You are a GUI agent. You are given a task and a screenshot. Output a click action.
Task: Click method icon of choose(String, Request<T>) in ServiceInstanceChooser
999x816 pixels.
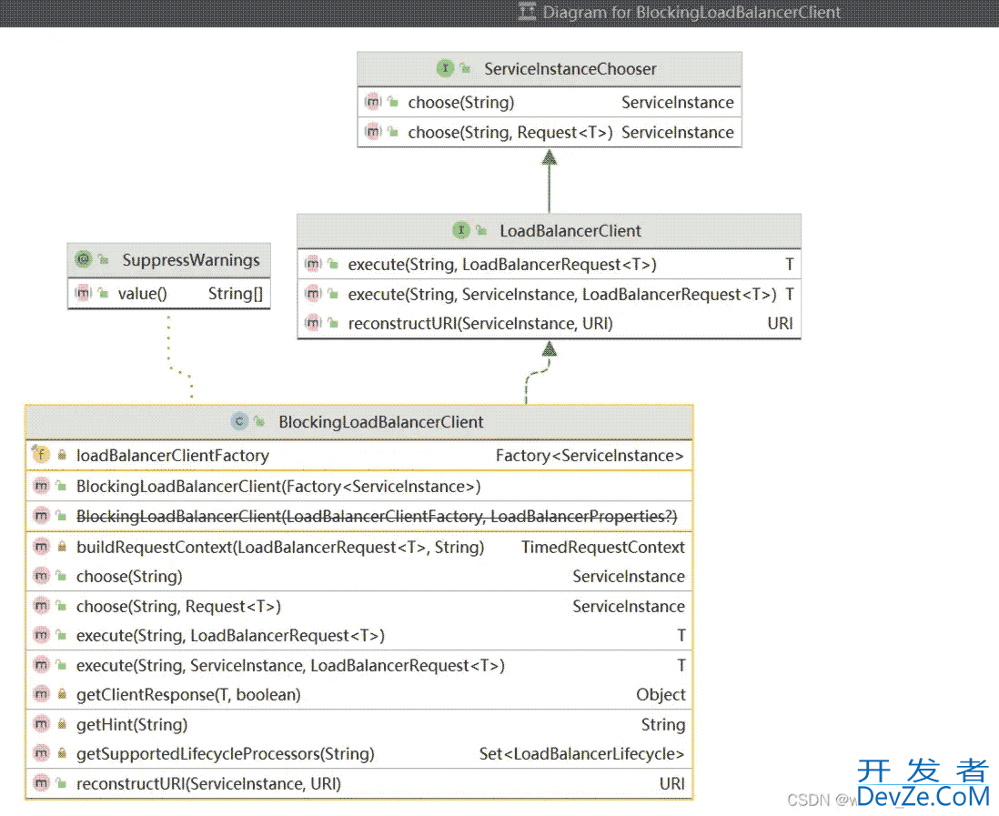[372, 132]
